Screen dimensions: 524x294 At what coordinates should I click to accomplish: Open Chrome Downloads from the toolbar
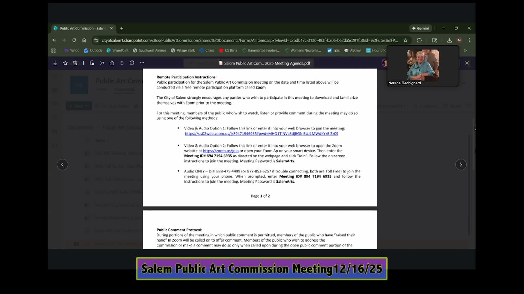449,40
